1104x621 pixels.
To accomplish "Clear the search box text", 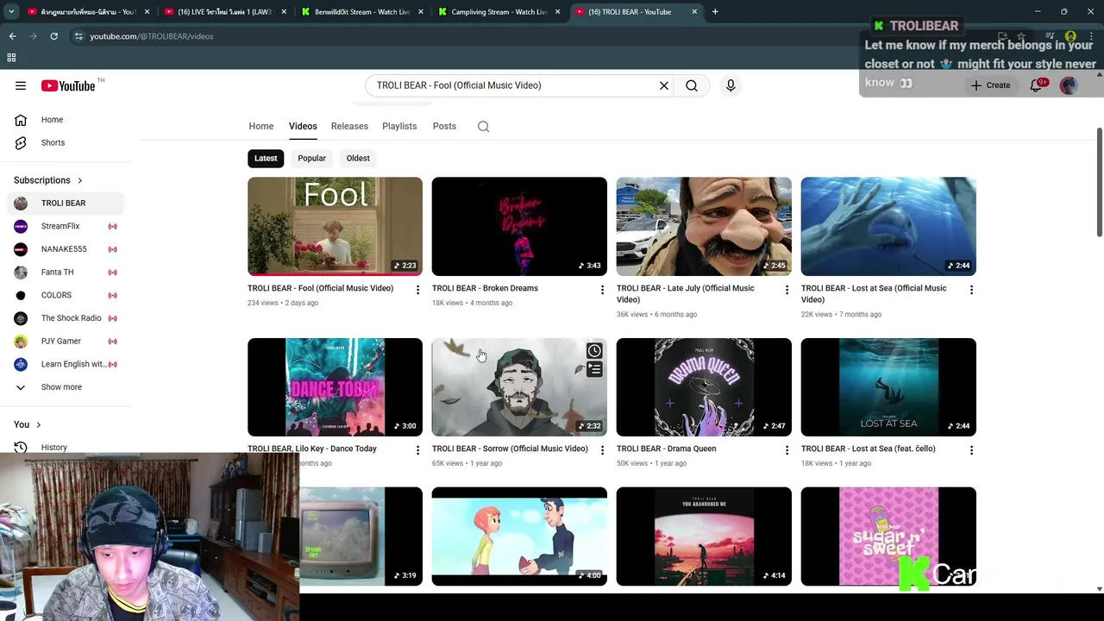I will point(664,85).
